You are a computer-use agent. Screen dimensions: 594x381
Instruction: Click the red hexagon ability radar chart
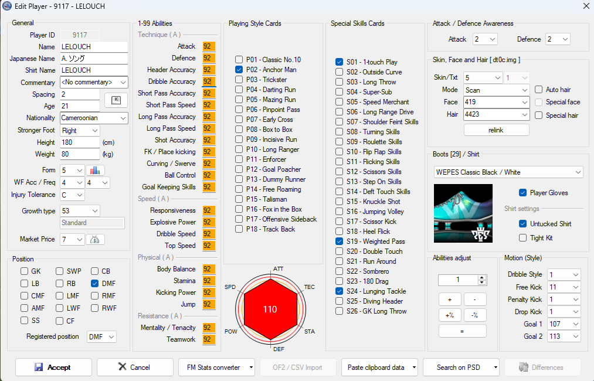pyautogui.click(x=270, y=309)
